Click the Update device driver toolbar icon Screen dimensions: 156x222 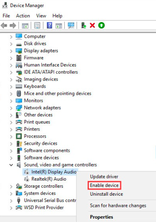(x=83, y=26)
